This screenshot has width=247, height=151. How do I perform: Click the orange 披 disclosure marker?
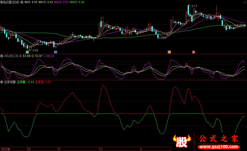[x=169, y=52]
